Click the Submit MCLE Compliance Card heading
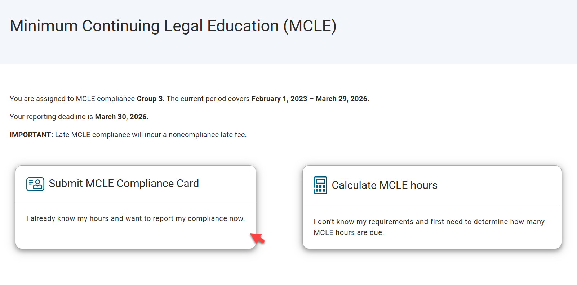The width and height of the screenshot is (577, 285). point(124,184)
